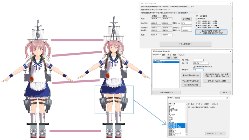The image size is (249, 140).
Task: Click the 閉じる button
Action: 225,92
